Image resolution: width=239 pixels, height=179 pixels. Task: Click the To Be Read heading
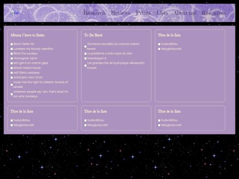(x=93, y=35)
